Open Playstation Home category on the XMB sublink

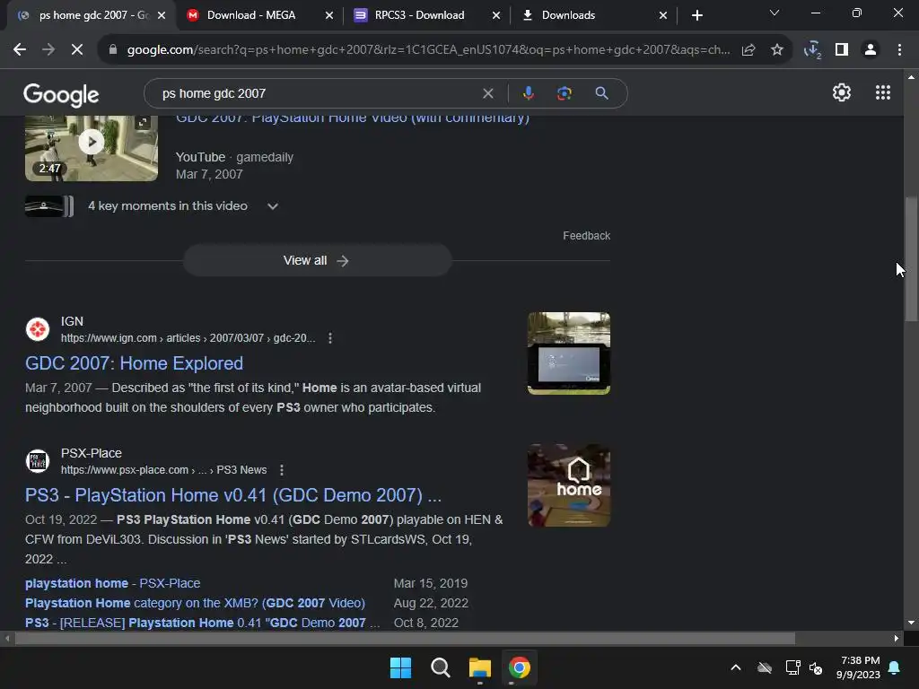click(195, 604)
